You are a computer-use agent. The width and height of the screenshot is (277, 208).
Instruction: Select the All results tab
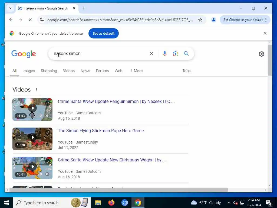tap(15, 71)
